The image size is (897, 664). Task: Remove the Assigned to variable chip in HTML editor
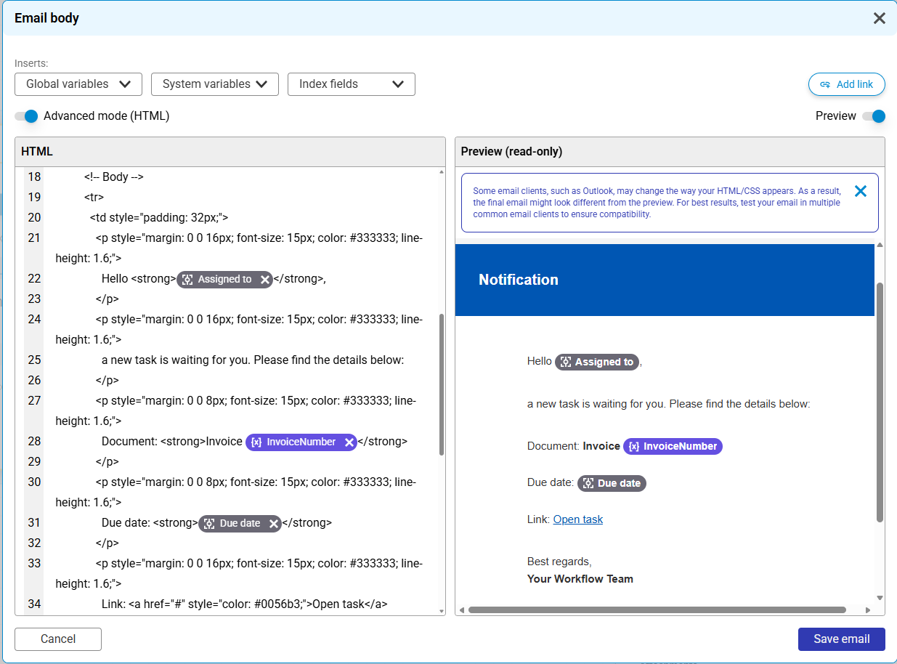265,280
